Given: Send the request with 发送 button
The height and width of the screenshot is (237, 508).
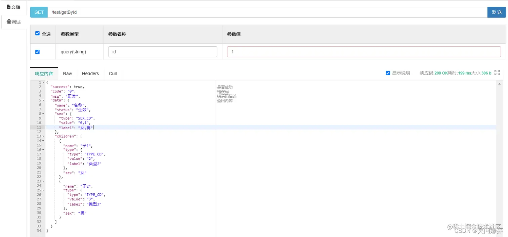Looking at the screenshot, I should [x=497, y=12].
